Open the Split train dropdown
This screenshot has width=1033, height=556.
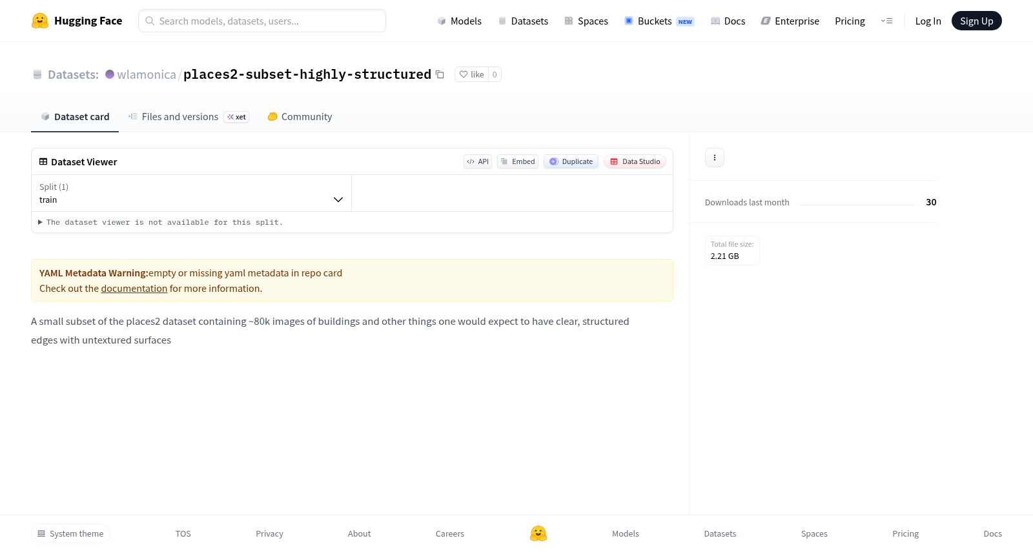tap(191, 193)
